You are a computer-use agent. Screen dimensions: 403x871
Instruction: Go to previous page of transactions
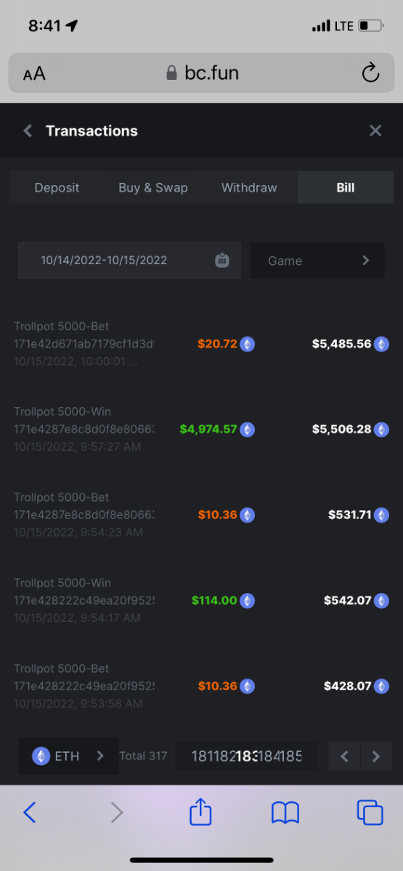pos(344,756)
